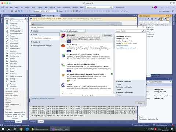Click the ProgressBar toolbox icon
Screen dimensions: 176x132
coord(7,38)
